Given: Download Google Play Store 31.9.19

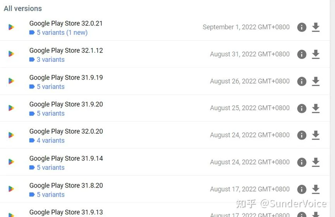Looking at the screenshot, I should pyautogui.click(x=316, y=81).
